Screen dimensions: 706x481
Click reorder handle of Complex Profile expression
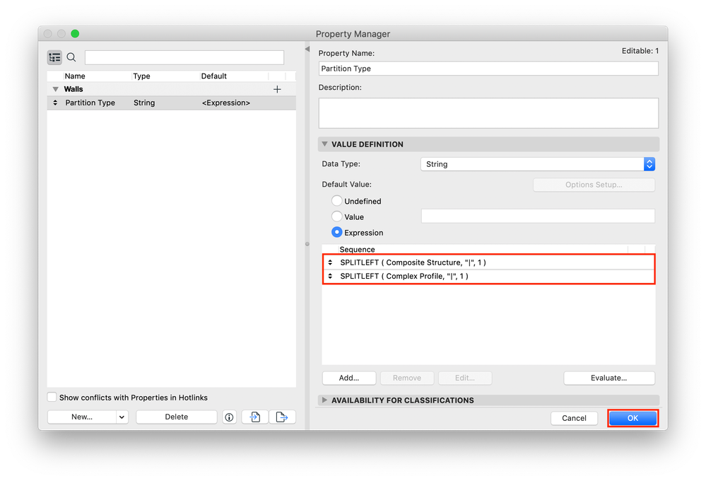tap(330, 276)
